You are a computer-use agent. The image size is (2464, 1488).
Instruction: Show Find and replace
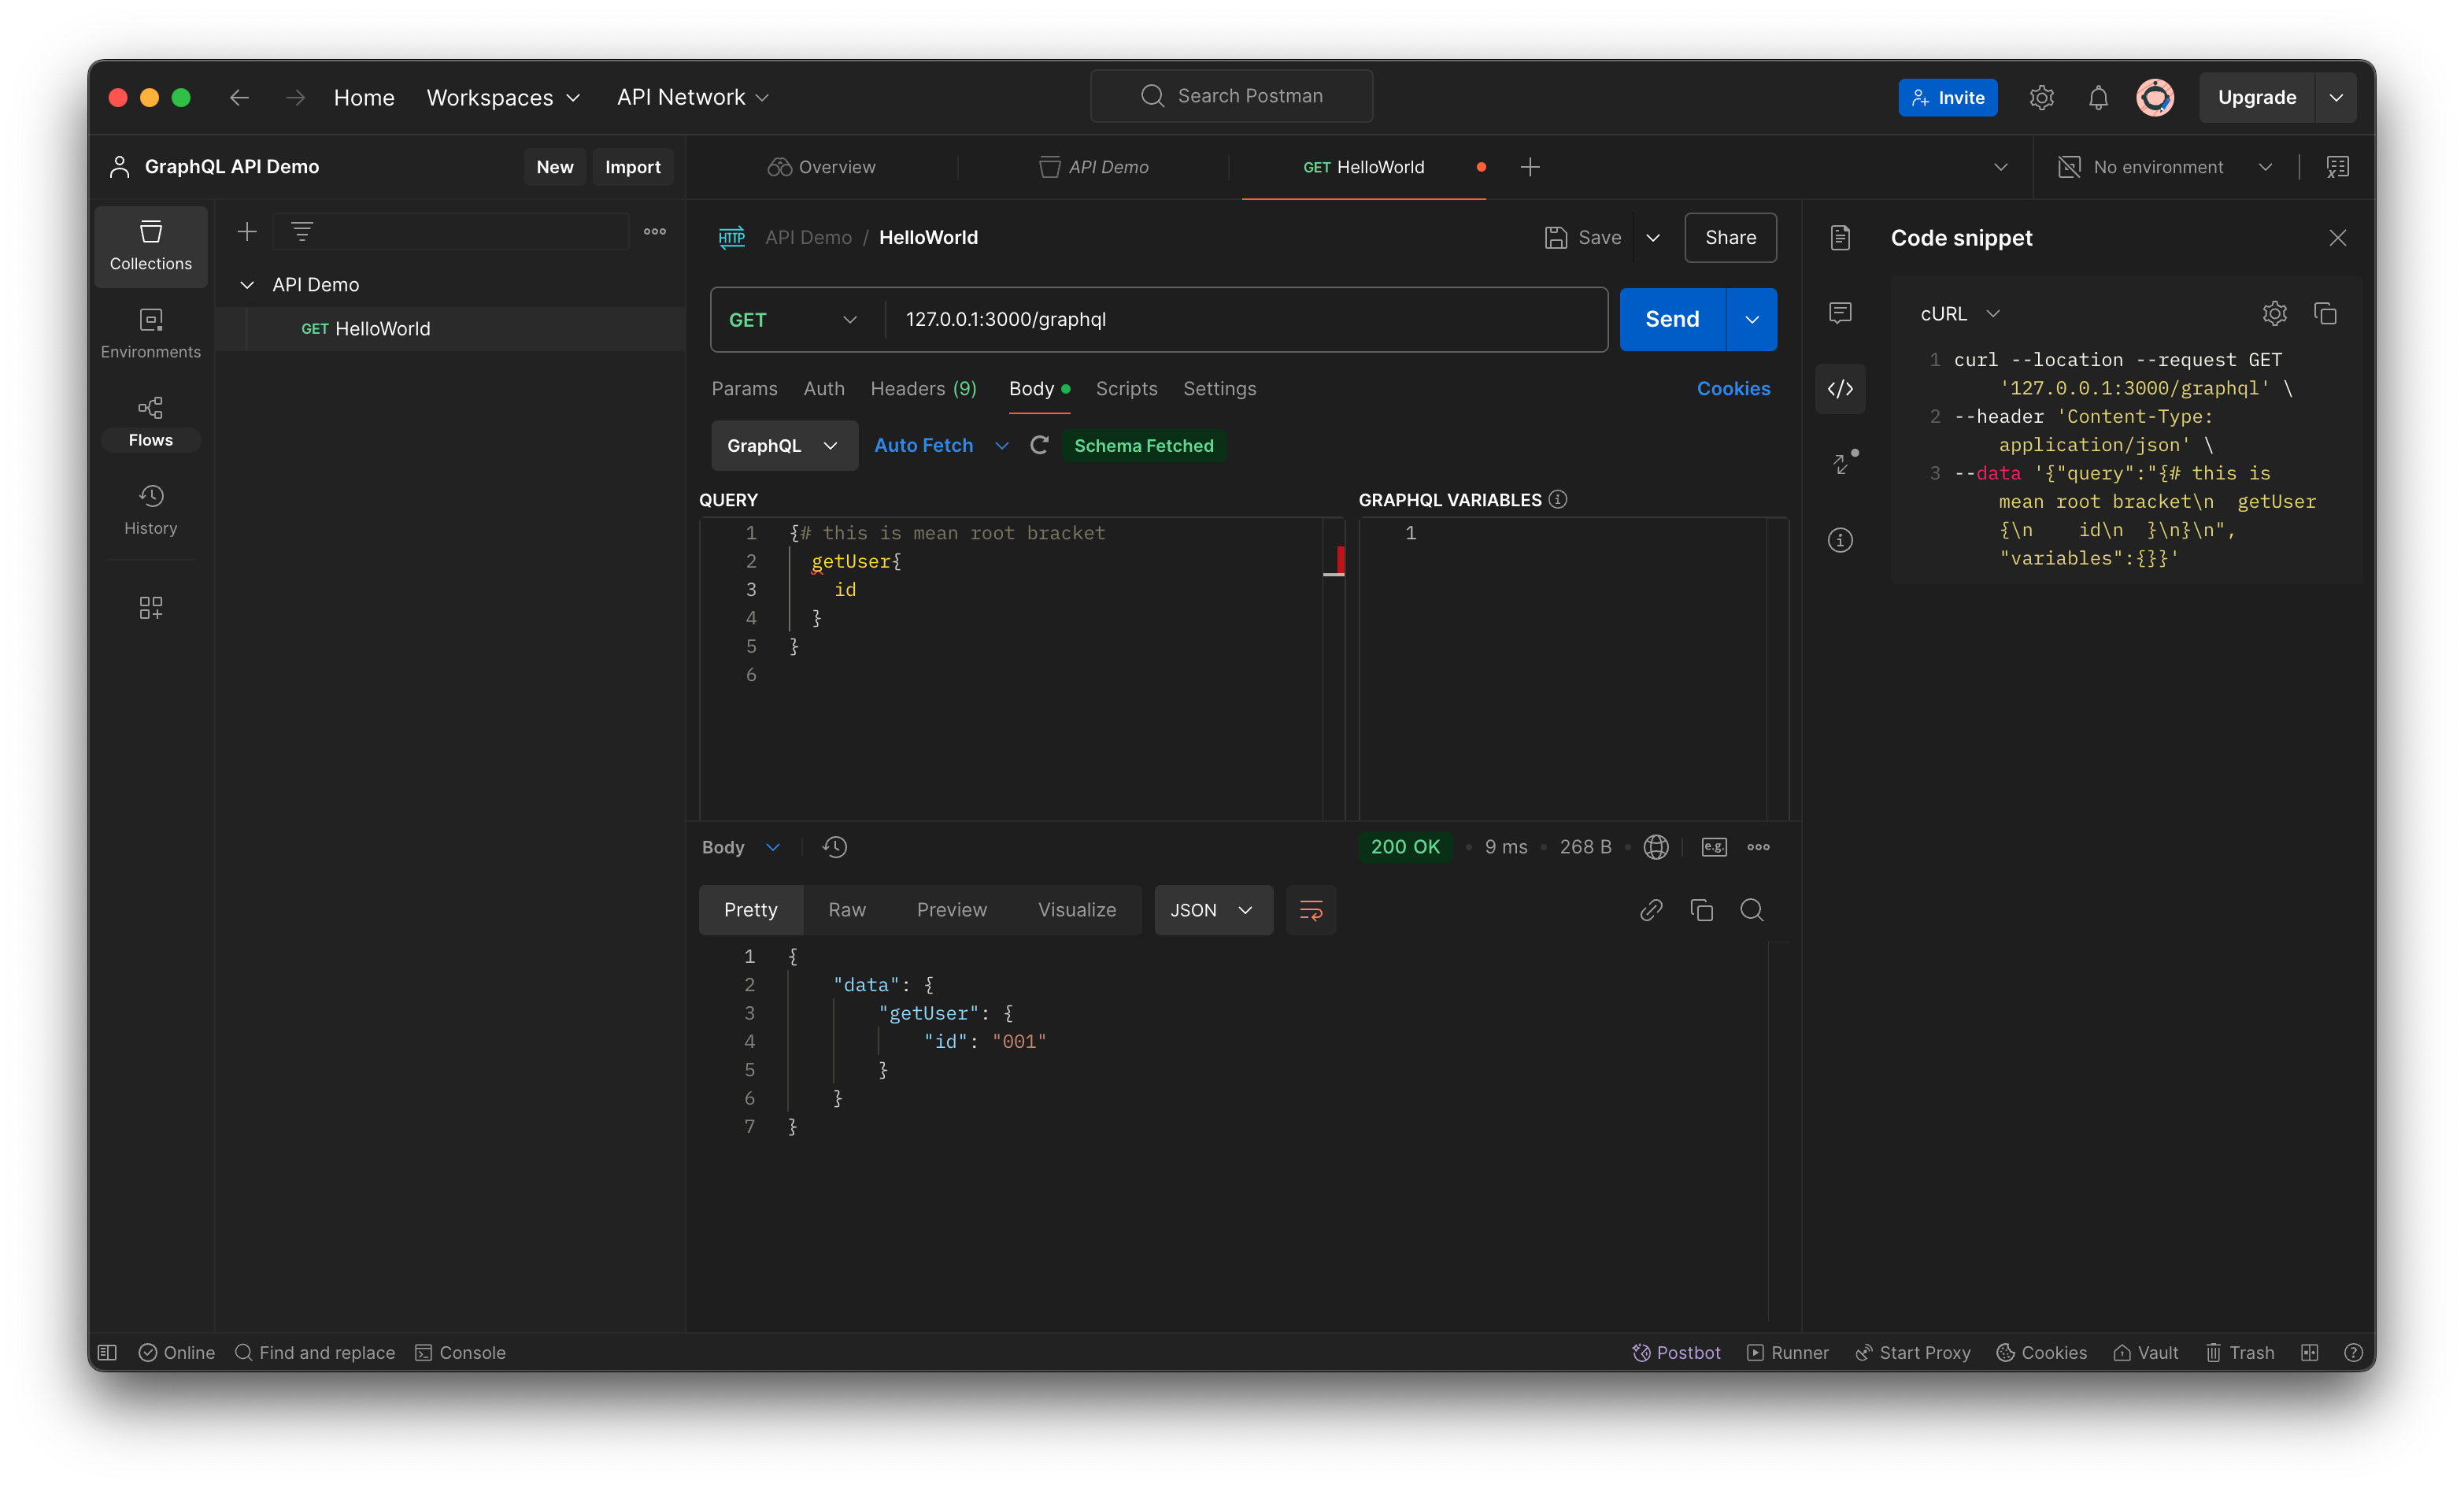(x=316, y=1352)
